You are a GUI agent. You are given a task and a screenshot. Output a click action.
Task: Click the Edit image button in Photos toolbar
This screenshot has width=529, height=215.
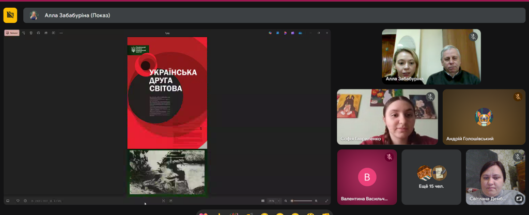pos(12,33)
